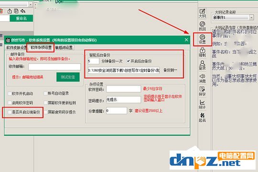Click the 强制 lock icon in the sidebar

pos(202,52)
